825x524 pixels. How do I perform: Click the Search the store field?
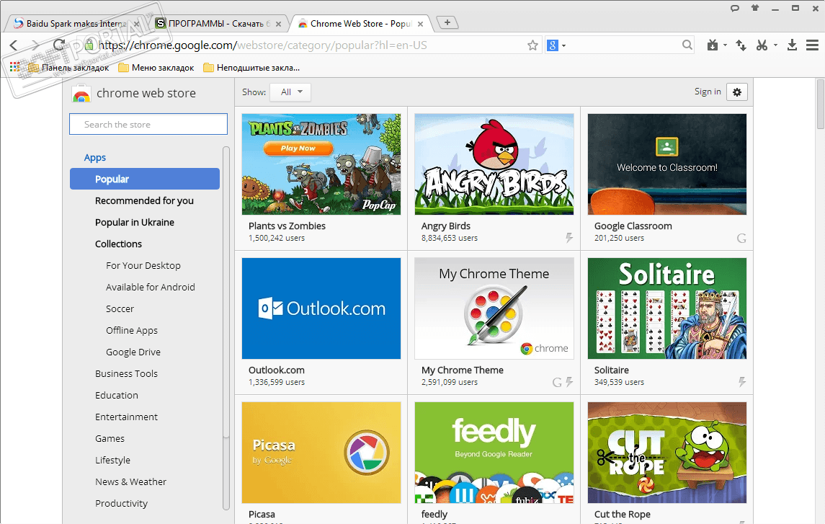coord(148,124)
